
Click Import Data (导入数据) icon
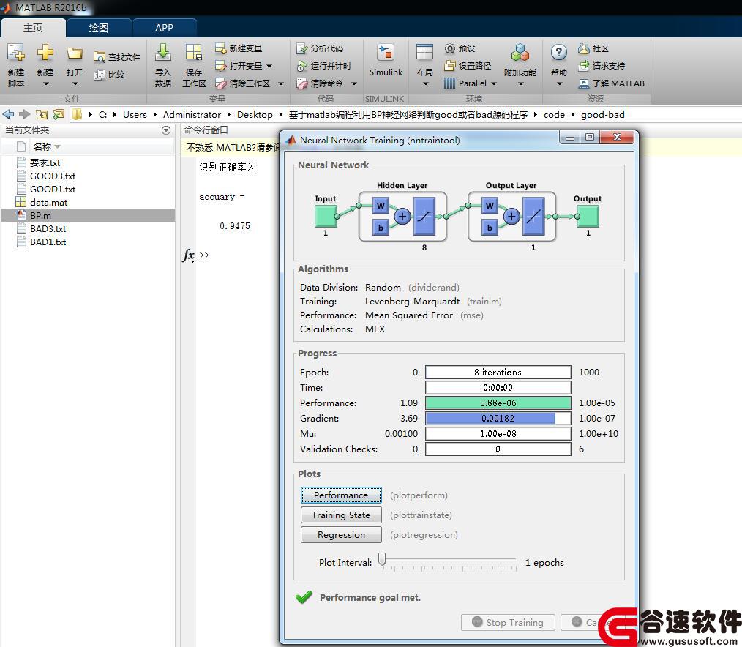pos(162,53)
